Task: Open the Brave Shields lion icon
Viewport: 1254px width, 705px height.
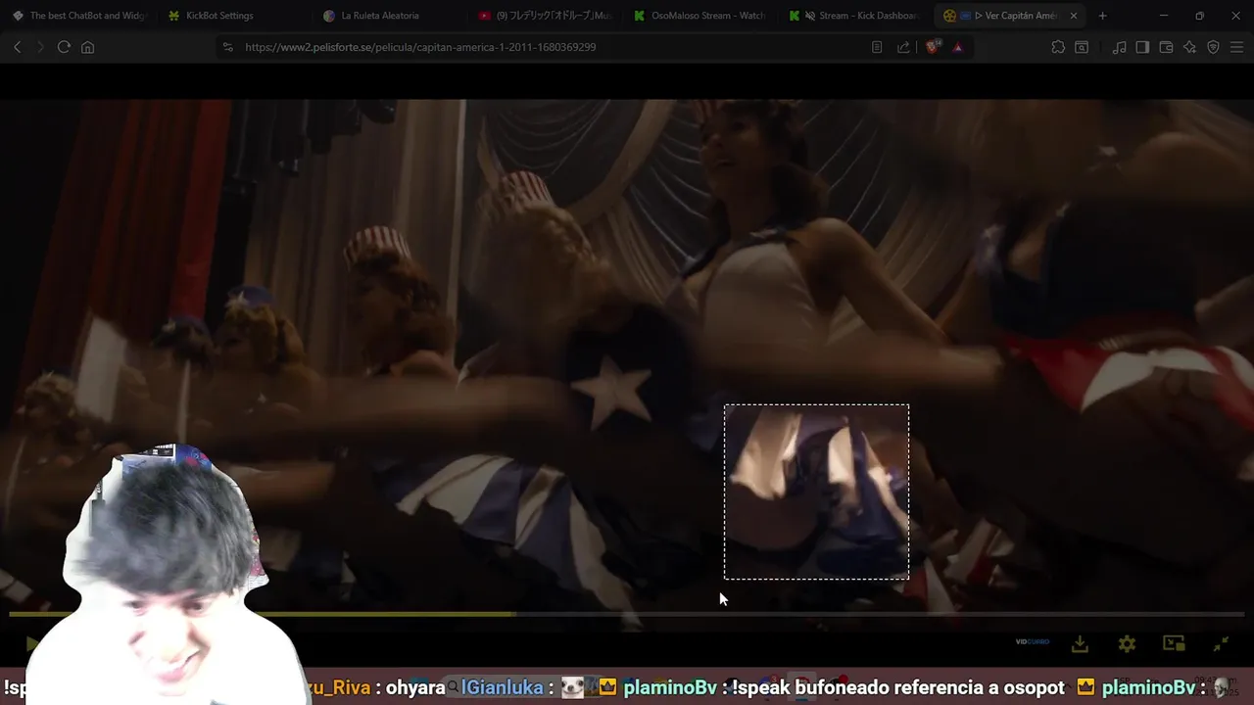Action: (933, 47)
